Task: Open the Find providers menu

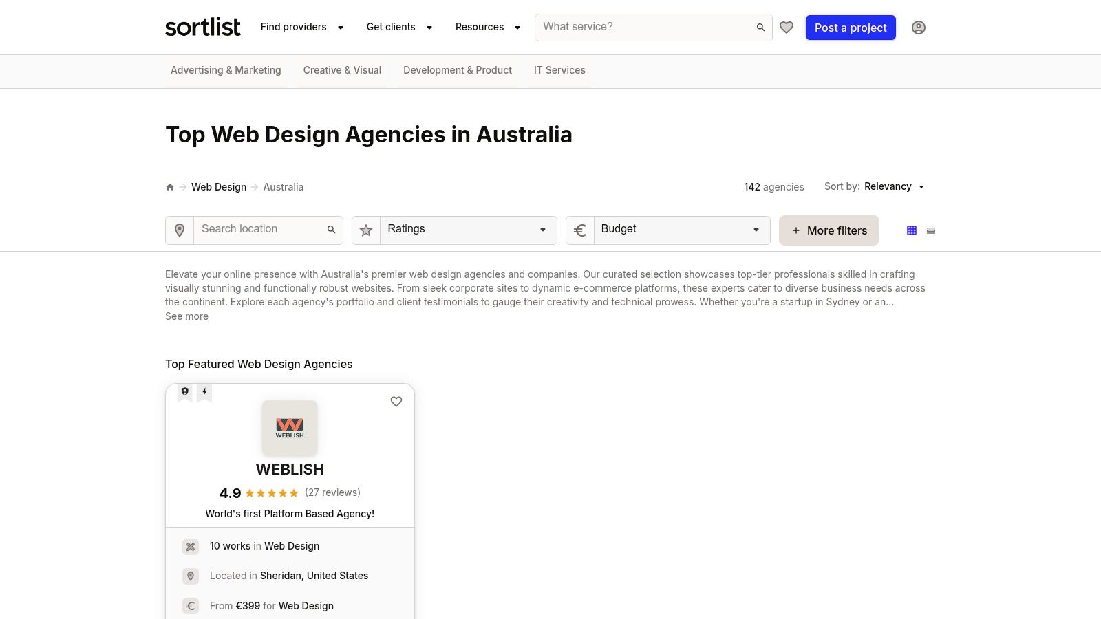Action: 301,28
